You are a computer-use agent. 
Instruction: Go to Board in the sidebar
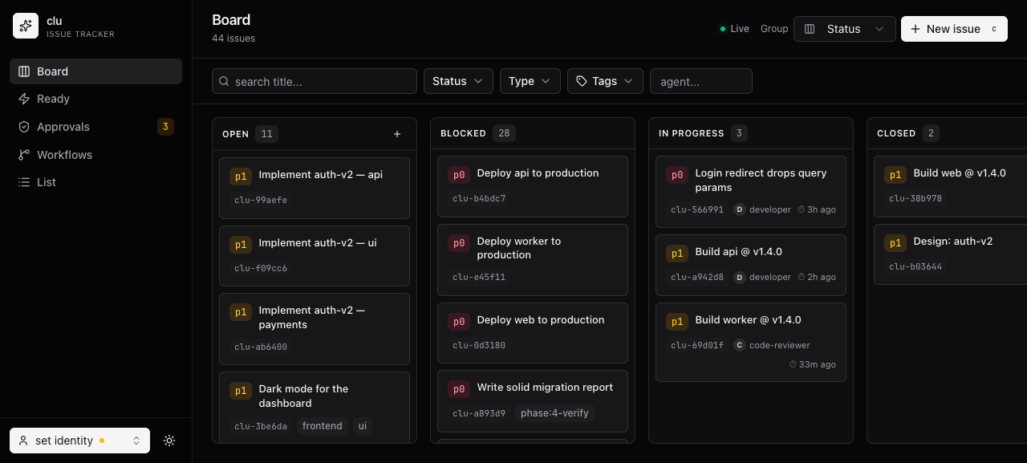coord(95,71)
